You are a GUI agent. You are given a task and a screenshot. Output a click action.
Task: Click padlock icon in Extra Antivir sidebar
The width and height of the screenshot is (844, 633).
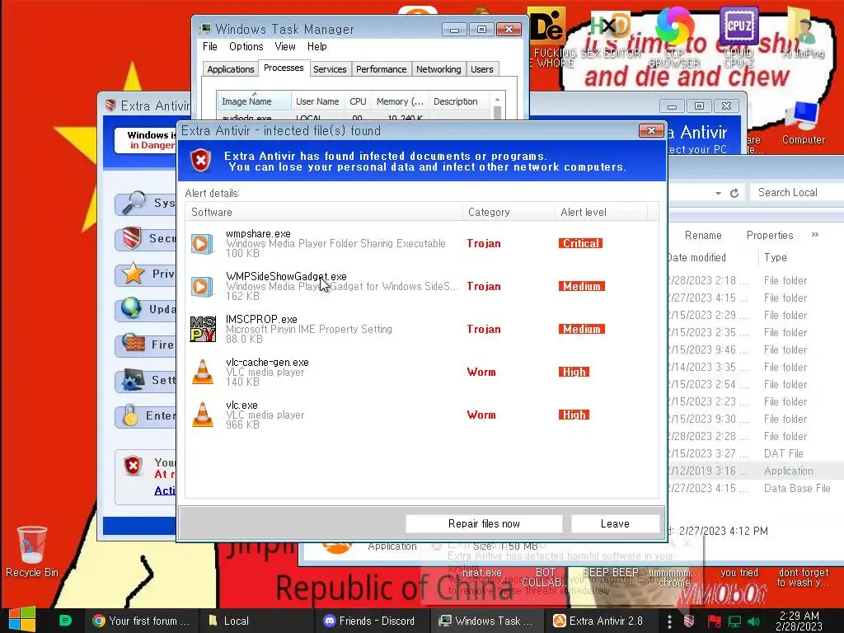point(130,415)
